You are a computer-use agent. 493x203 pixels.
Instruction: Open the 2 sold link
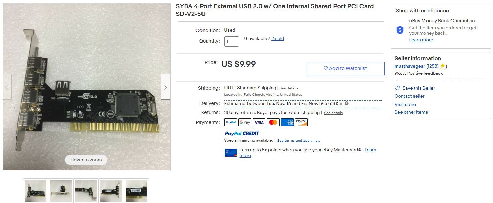(x=278, y=38)
